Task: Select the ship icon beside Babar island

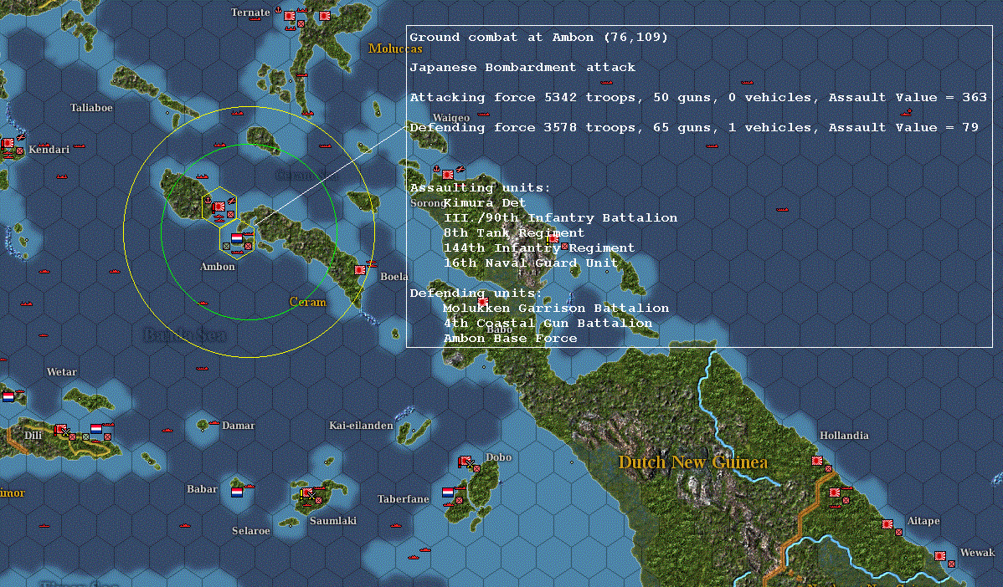Action: coord(249,487)
